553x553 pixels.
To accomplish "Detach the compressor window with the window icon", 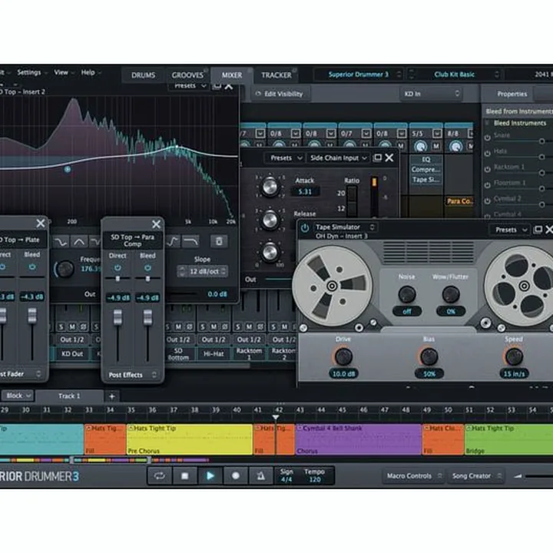I will click(378, 157).
